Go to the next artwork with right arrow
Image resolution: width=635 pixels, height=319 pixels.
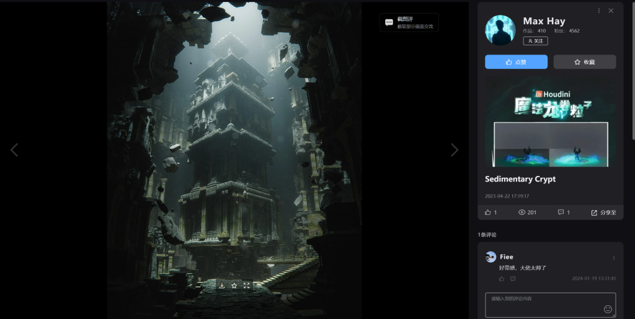(x=455, y=150)
